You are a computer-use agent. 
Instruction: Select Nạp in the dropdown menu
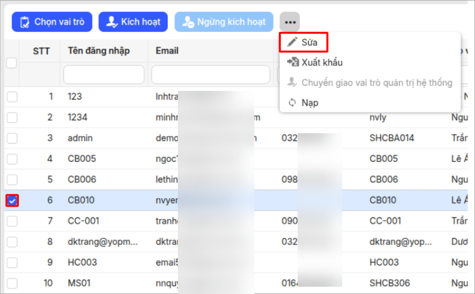pos(310,103)
